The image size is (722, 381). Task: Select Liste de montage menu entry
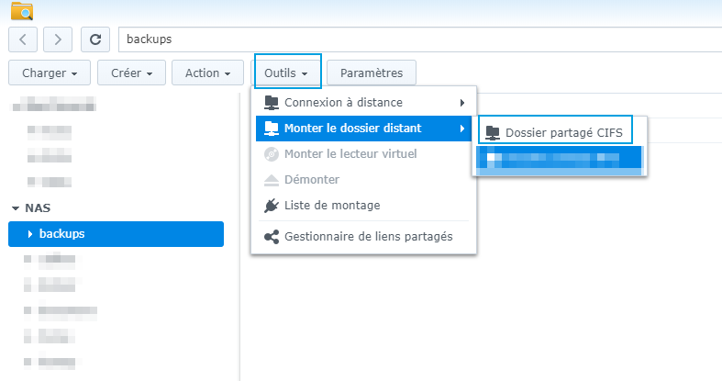332,206
